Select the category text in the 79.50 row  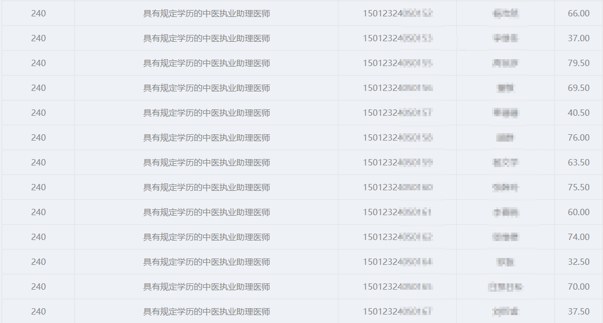[206, 63]
